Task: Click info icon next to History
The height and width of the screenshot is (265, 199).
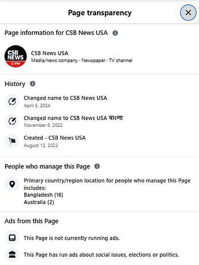Action: pos(33,84)
